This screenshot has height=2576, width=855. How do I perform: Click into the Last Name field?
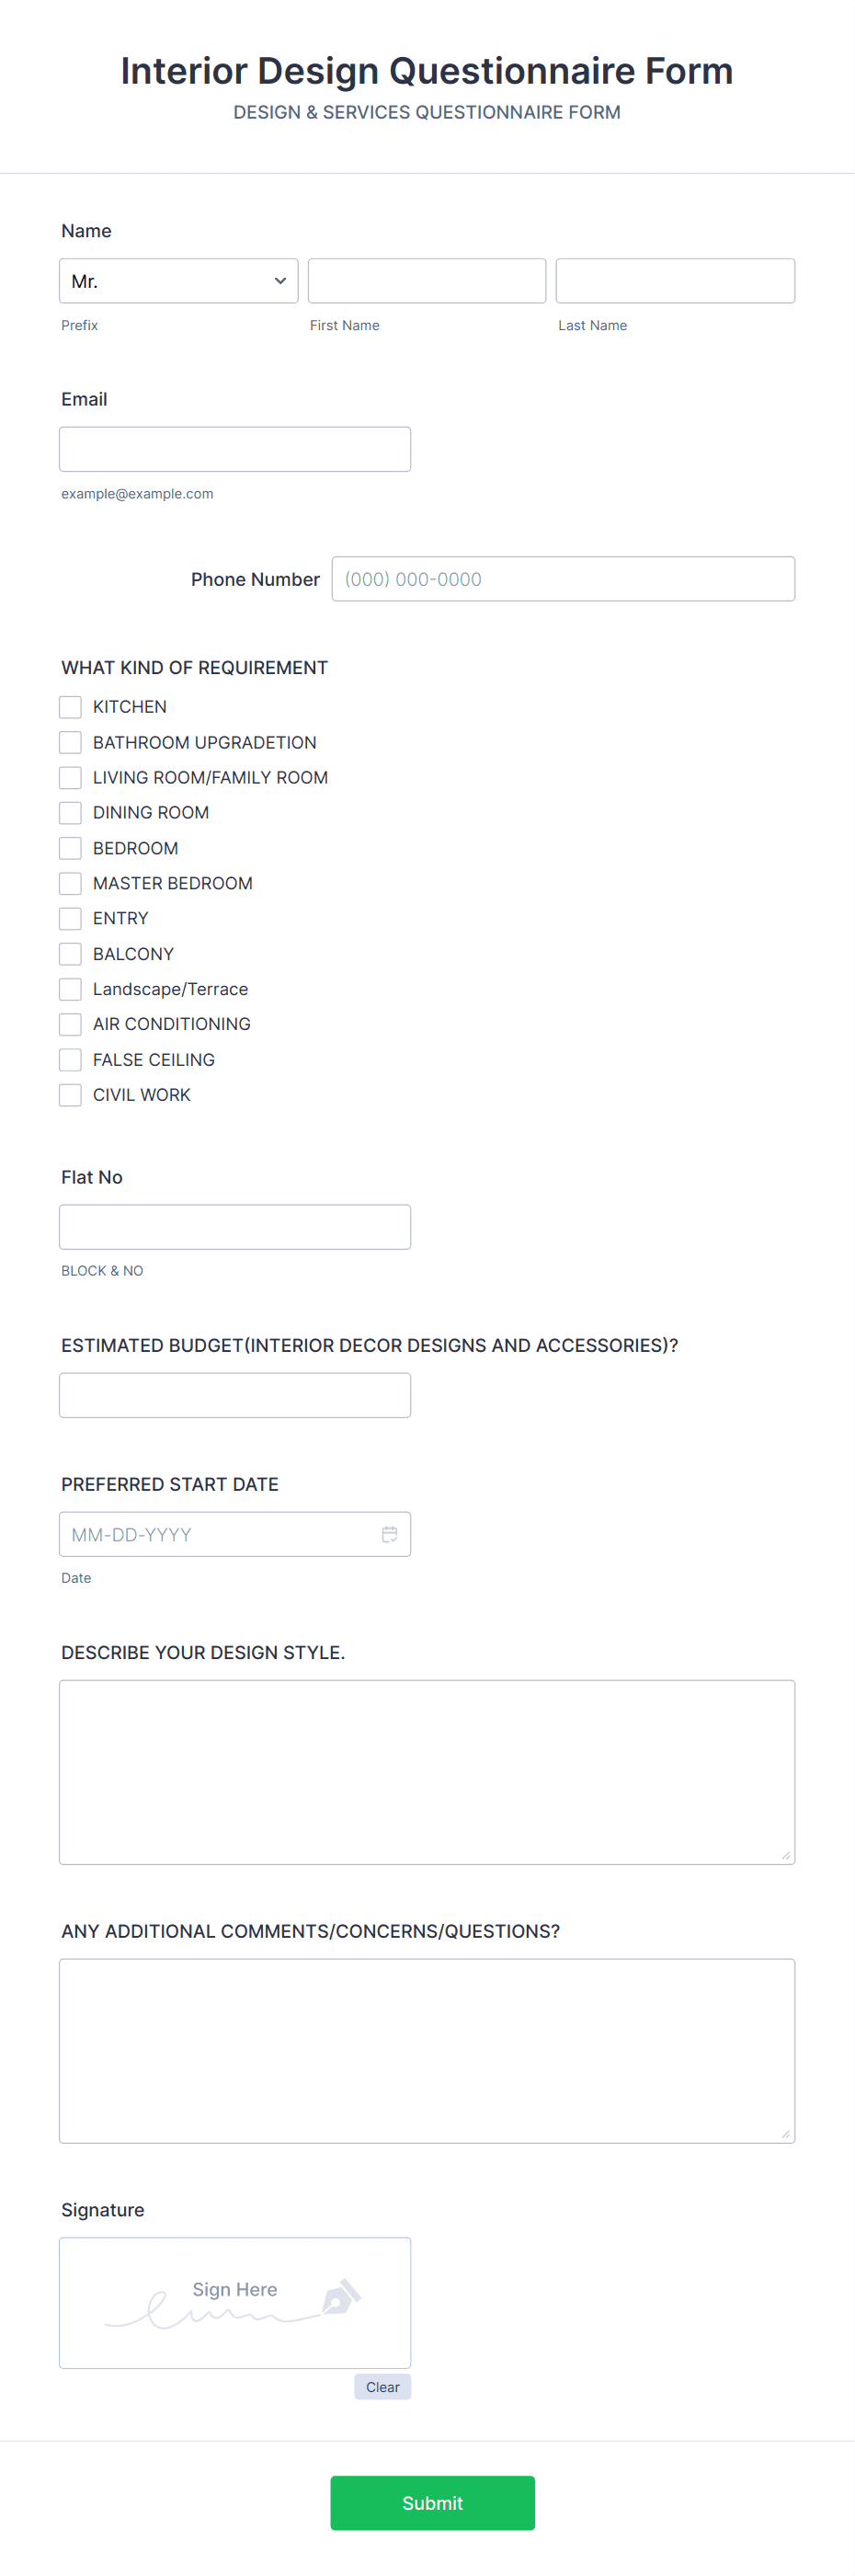tap(675, 281)
